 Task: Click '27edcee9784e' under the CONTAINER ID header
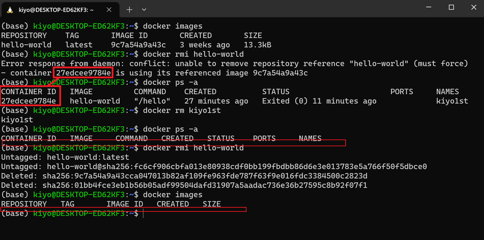click(x=29, y=101)
